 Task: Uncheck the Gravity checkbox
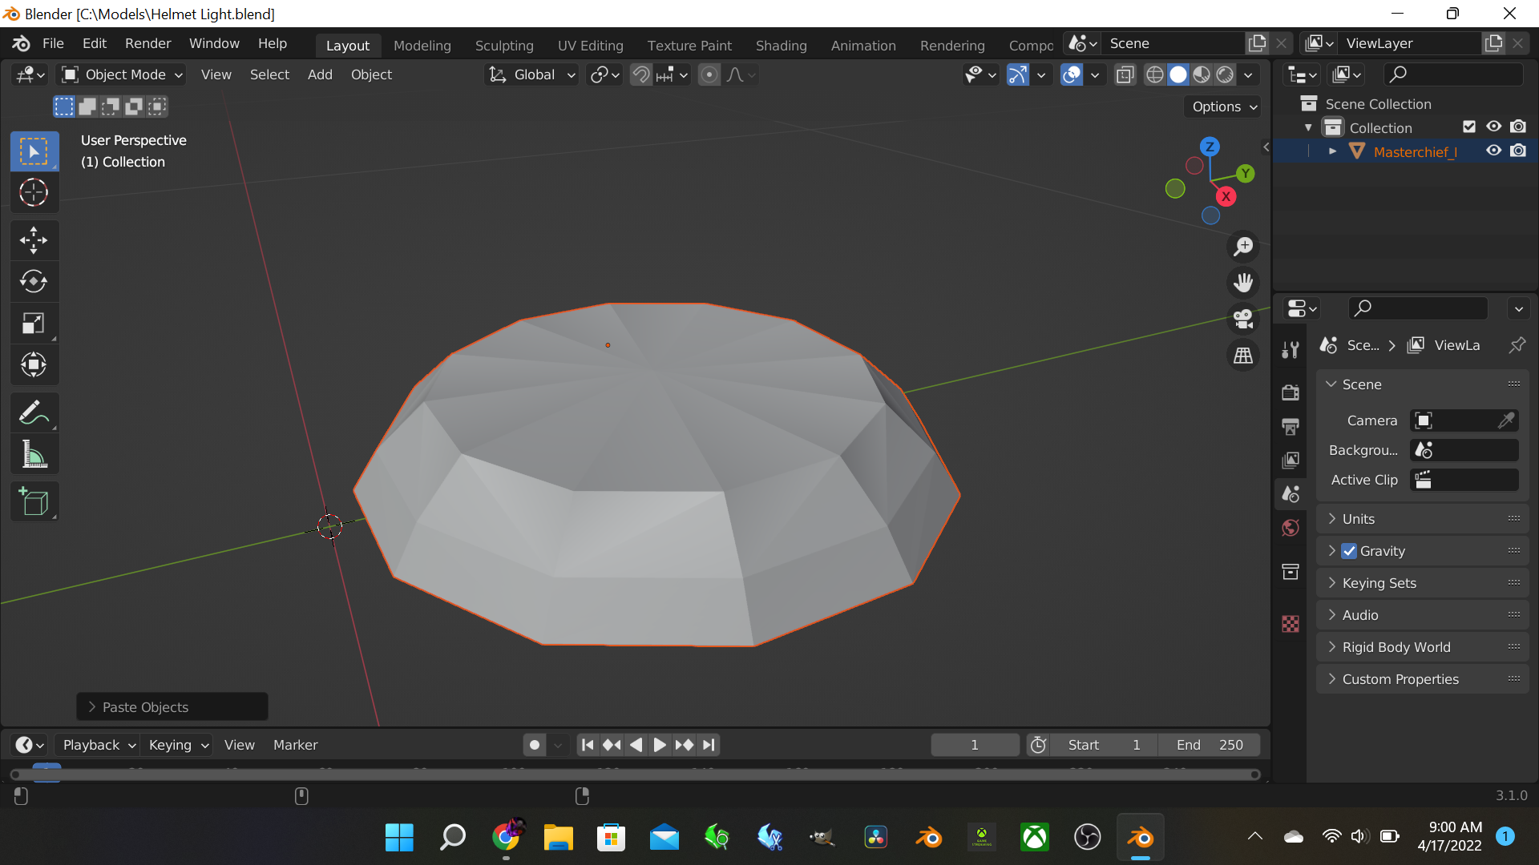click(x=1350, y=551)
